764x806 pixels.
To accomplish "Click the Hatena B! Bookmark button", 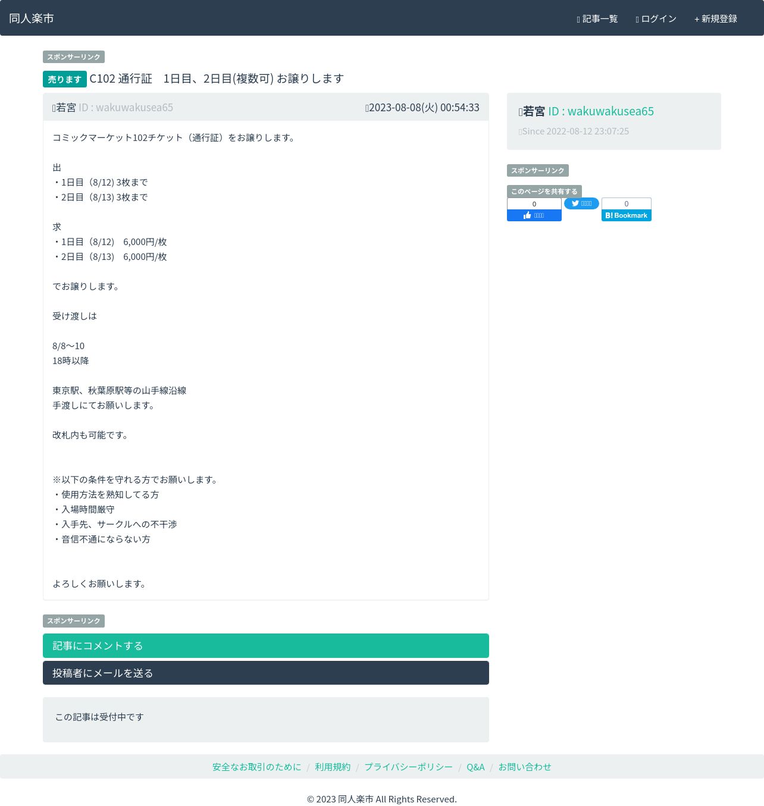I will pyautogui.click(x=627, y=215).
